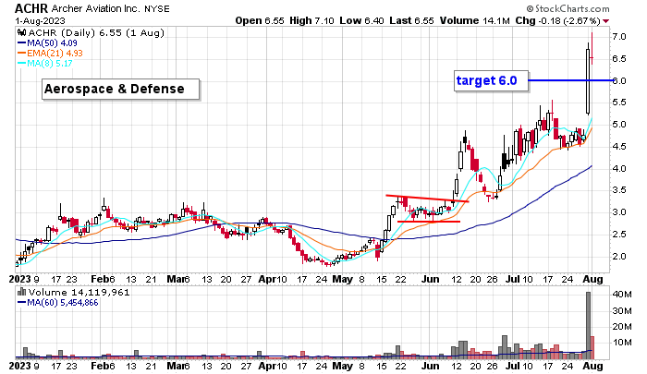Click the 10M volume axis label
This screenshot has height=374, width=647.
621,343
